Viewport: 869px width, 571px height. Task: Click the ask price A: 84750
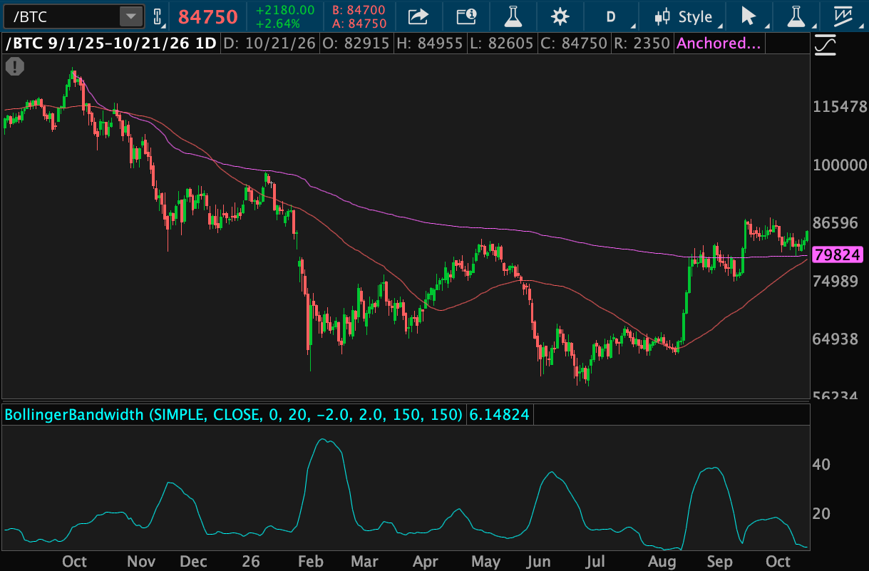click(x=359, y=24)
